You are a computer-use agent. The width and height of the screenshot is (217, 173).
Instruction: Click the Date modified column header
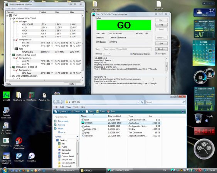click(x=117, y=116)
